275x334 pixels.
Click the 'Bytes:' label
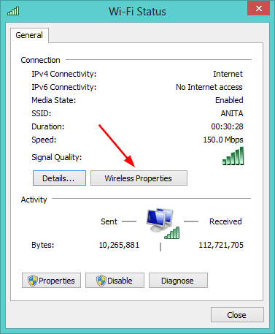[x=43, y=245]
